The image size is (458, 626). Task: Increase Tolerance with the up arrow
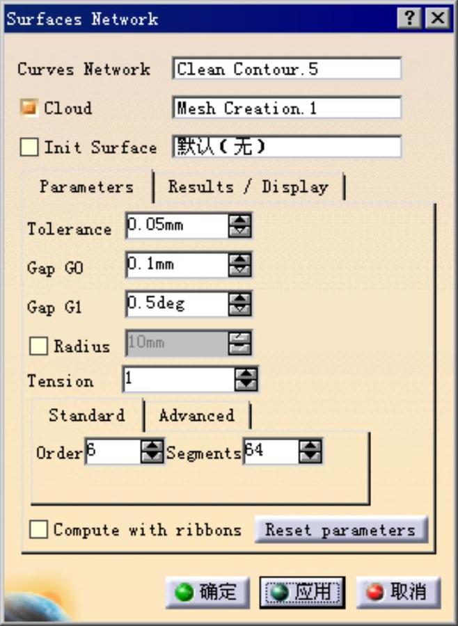240,220
